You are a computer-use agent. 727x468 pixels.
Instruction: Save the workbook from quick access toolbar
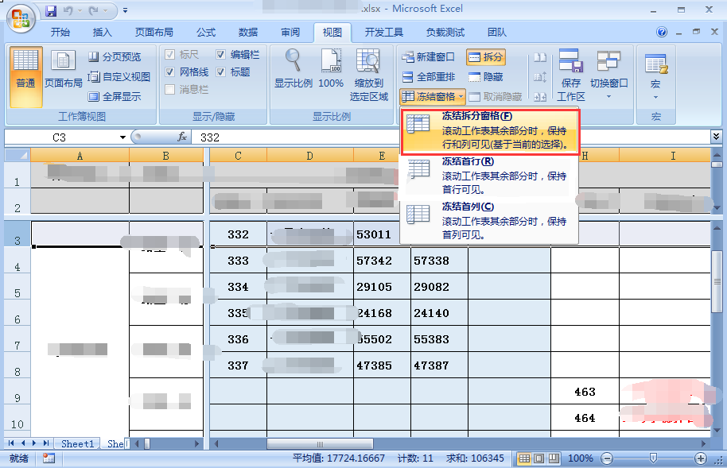(x=51, y=10)
